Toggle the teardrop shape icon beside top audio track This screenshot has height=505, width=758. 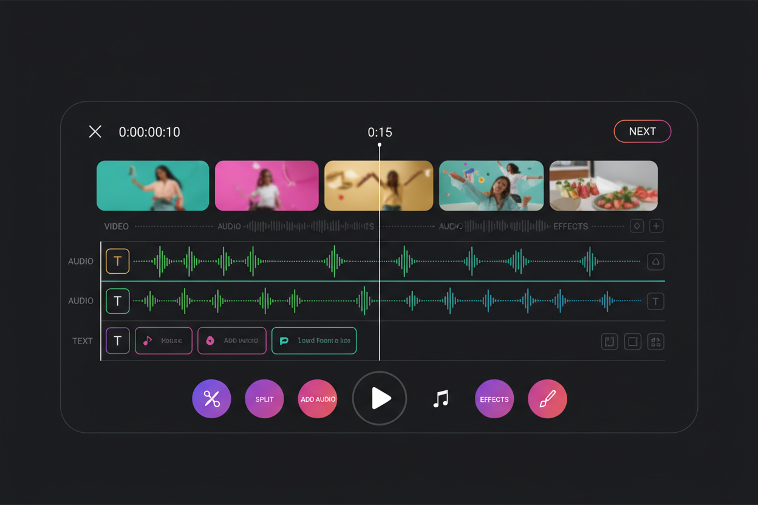coord(655,262)
